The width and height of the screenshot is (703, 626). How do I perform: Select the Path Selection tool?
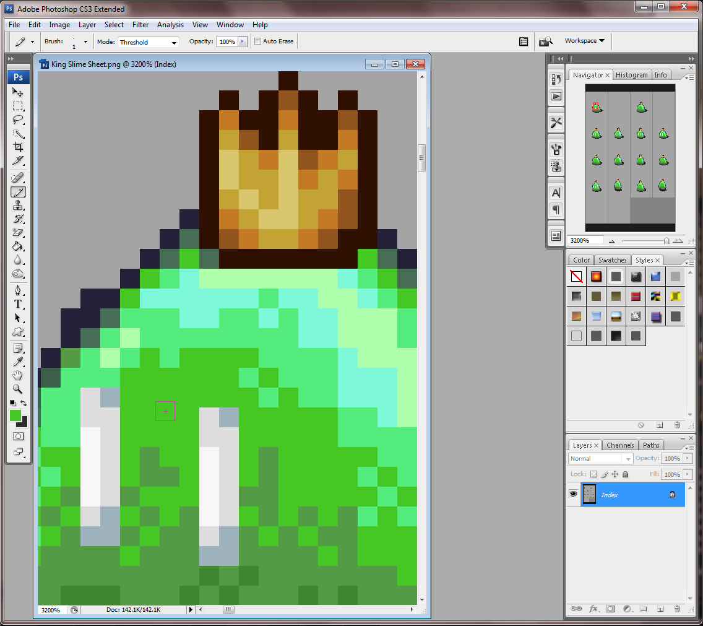(18, 318)
